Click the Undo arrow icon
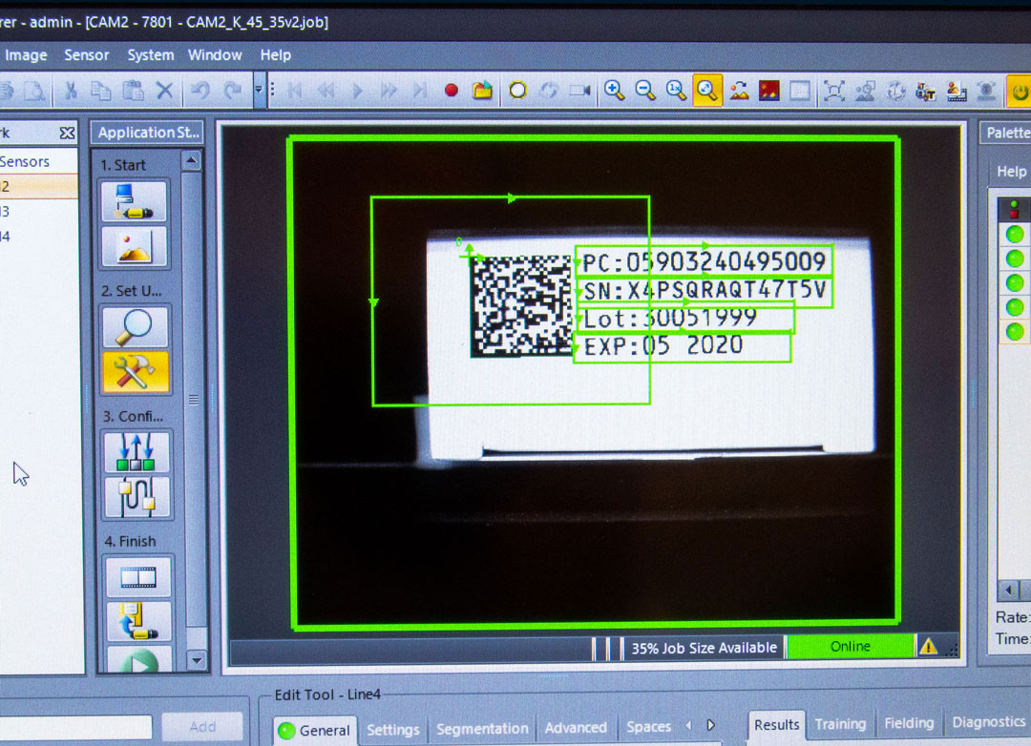 click(x=200, y=91)
